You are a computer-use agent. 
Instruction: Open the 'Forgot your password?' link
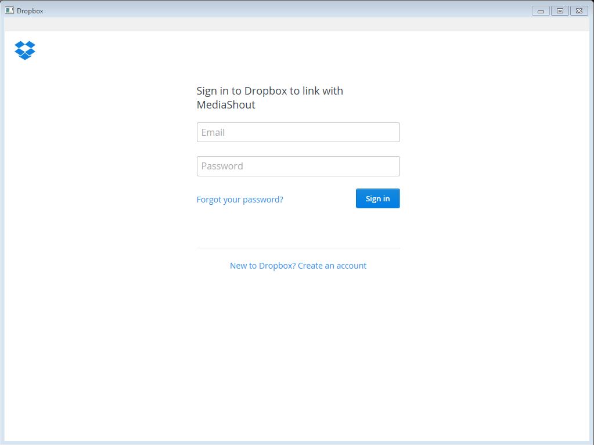click(240, 200)
